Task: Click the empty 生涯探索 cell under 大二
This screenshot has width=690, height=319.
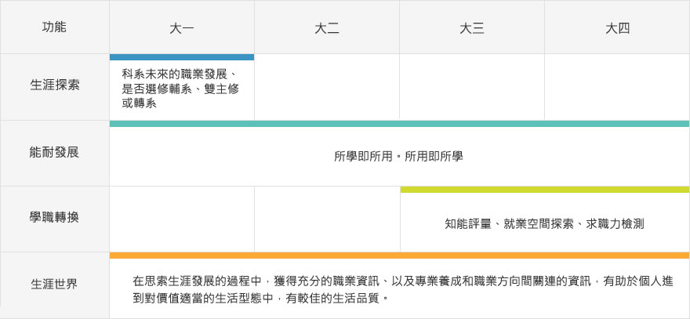Action: 326,86
